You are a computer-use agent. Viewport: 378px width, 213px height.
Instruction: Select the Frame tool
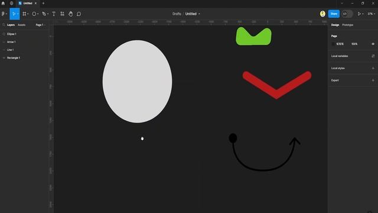click(24, 14)
